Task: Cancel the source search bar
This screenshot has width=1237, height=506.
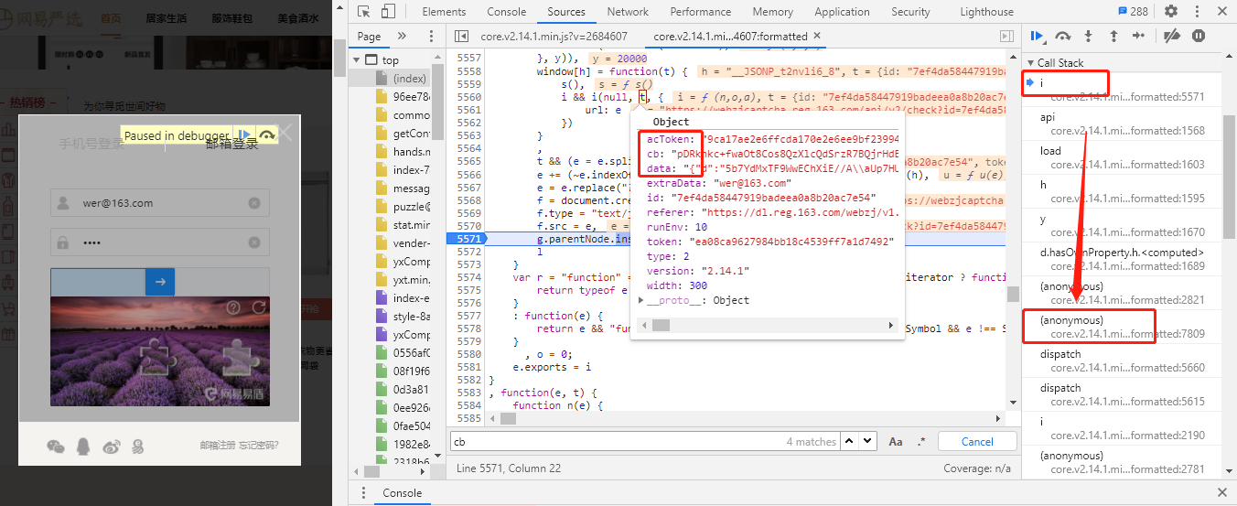Action: tap(977, 441)
